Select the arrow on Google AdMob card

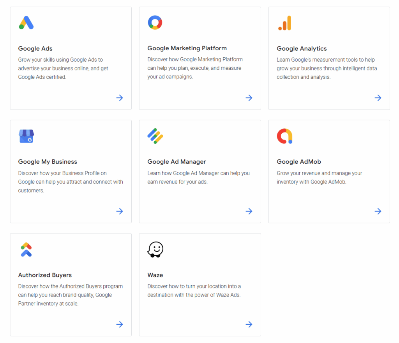pyautogui.click(x=378, y=211)
